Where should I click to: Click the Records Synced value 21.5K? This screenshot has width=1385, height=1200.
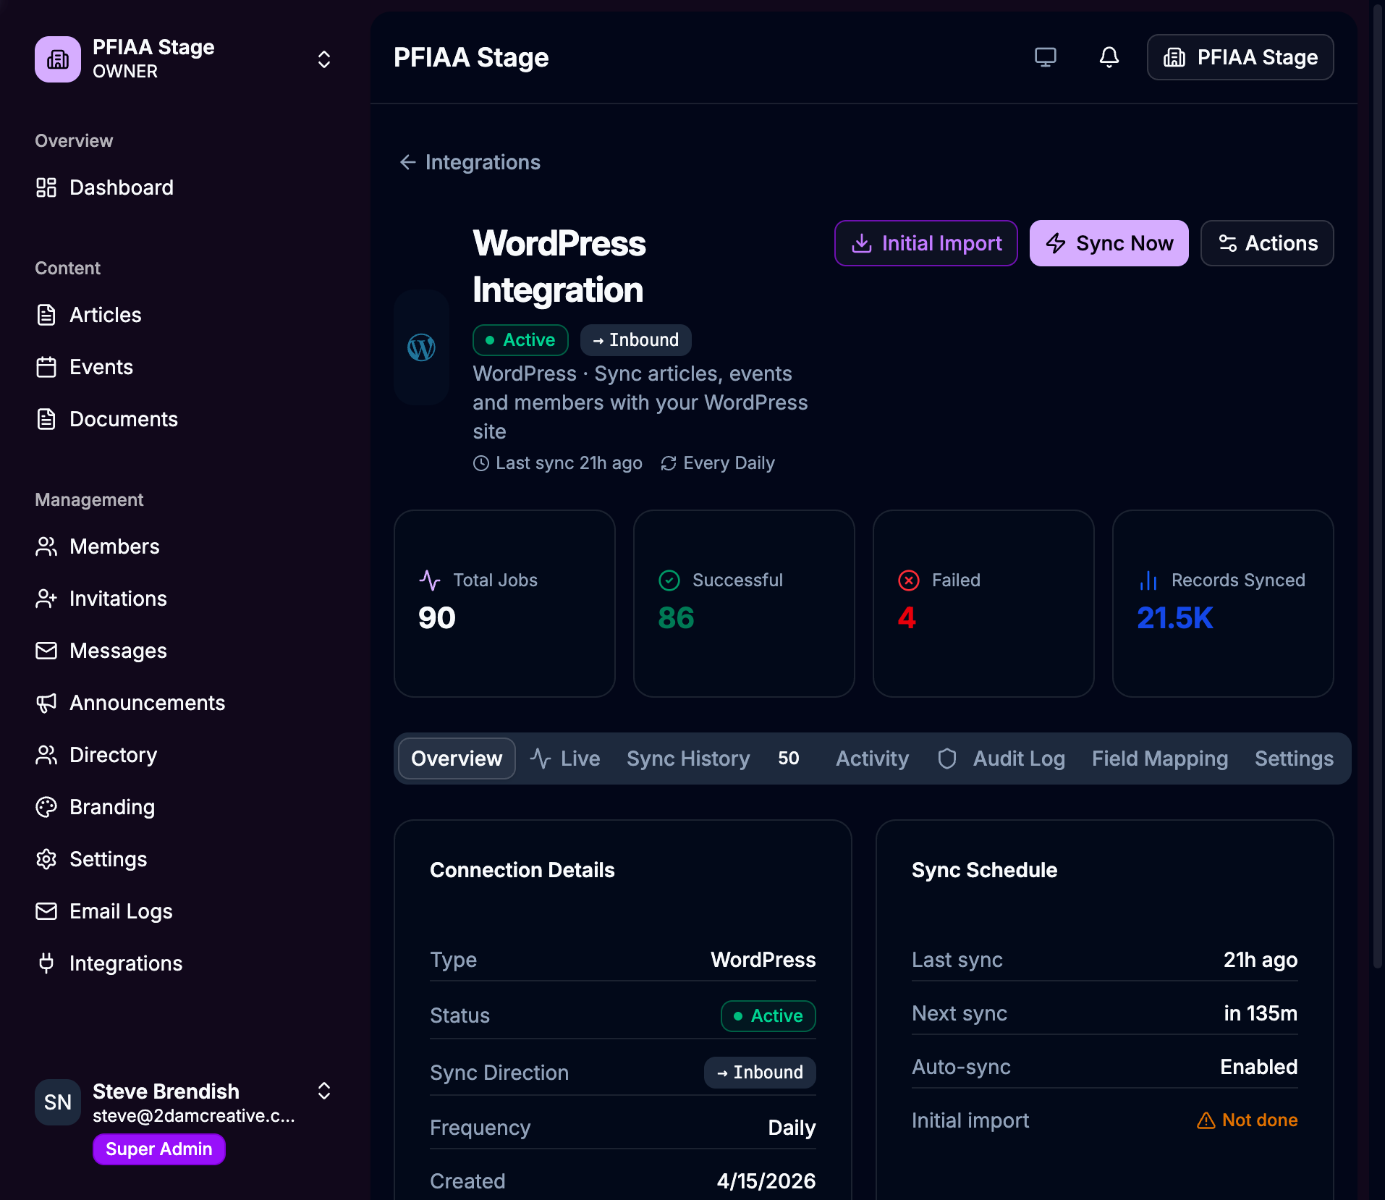point(1175,618)
